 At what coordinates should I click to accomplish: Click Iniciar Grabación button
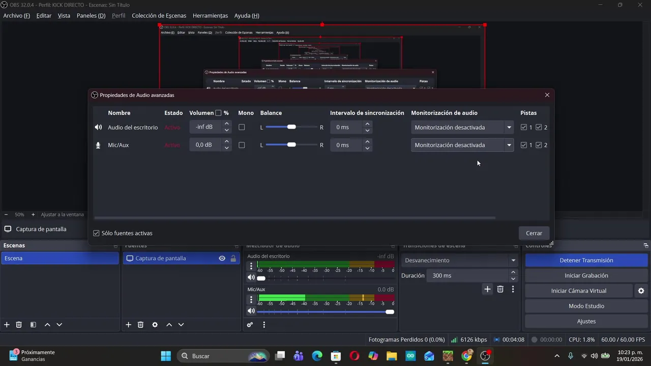(586, 276)
